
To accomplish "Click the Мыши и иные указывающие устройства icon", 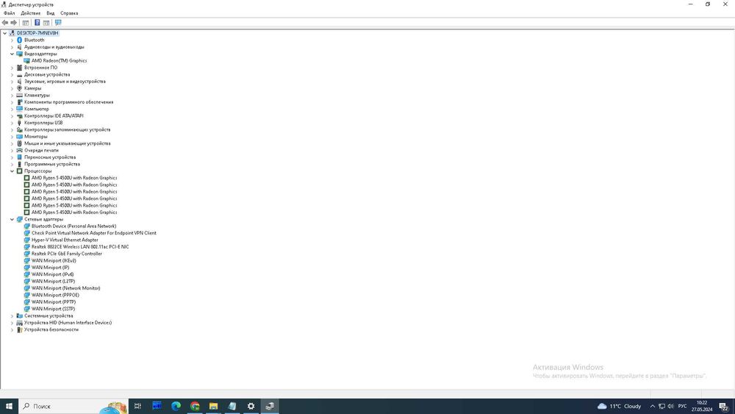I will coord(19,143).
